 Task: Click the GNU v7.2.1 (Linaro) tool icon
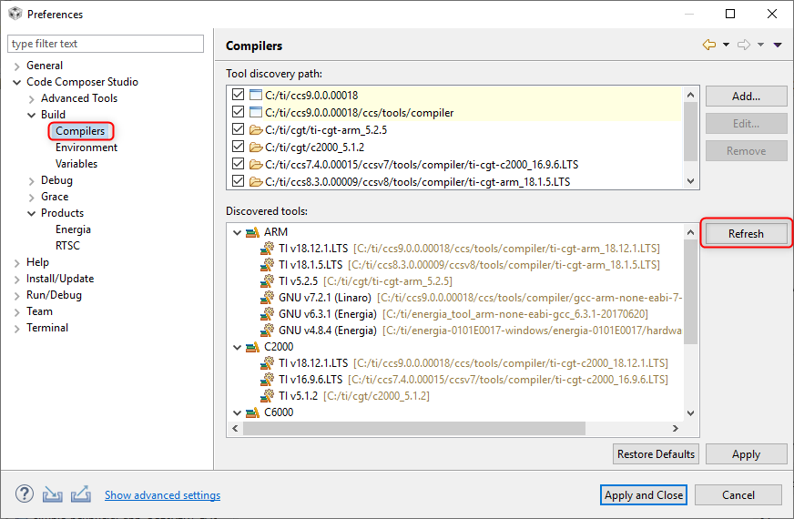point(268,297)
